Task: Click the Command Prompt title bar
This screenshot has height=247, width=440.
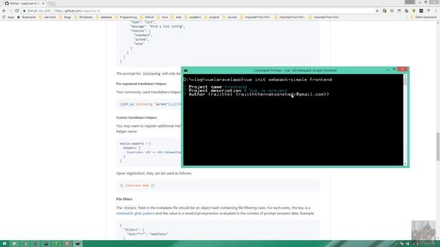Action: pyautogui.click(x=295, y=70)
